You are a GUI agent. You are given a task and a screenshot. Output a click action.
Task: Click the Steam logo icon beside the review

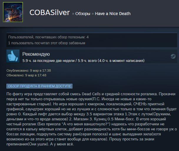coord(173,56)
